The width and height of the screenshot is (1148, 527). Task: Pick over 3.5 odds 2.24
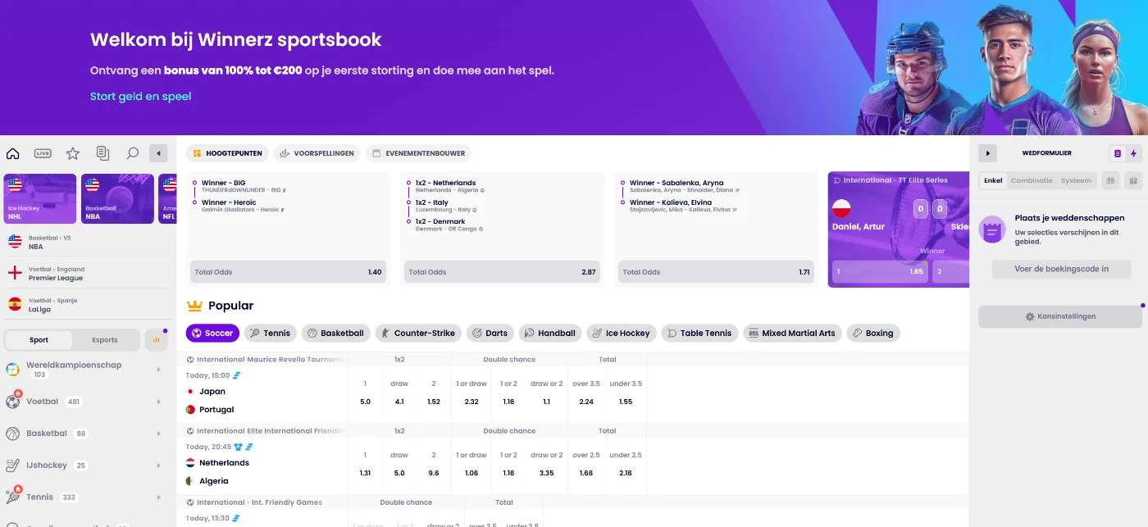(585, 402)
